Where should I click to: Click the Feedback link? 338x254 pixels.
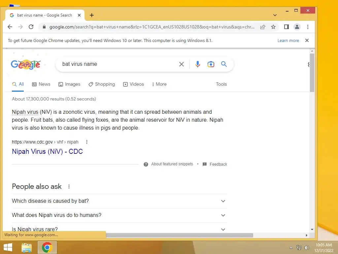pos(219,164)
